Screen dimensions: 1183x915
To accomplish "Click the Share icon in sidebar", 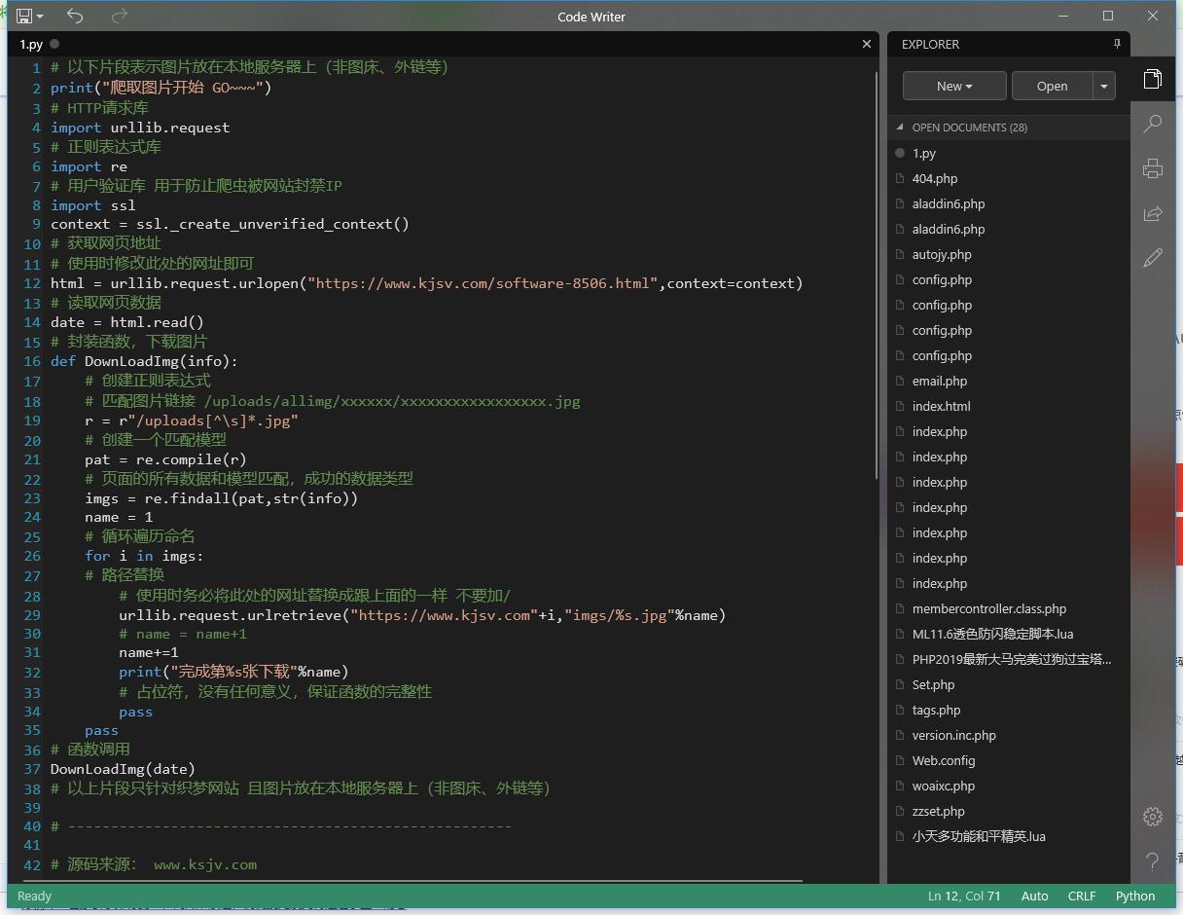I will [x=1153, y=213].
